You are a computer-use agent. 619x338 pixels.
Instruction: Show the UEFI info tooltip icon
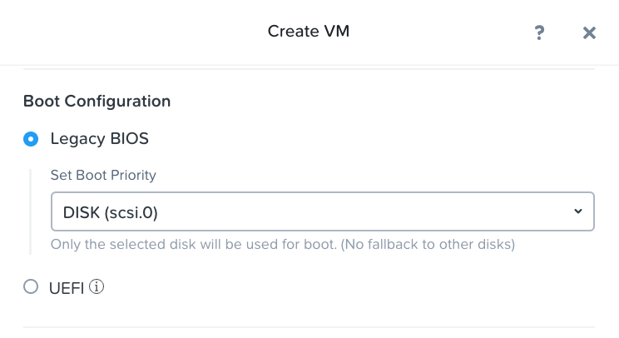(97, 287)
